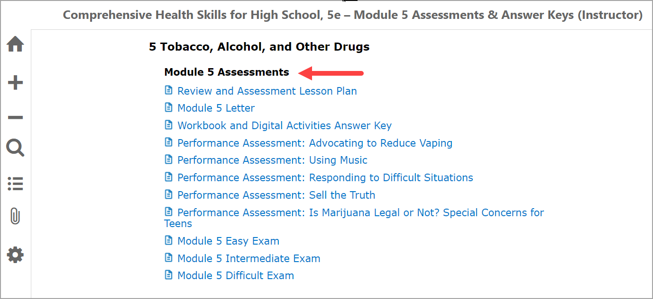Select the plus (add) icon in the sidebar
The height and width of the screenshot is (299, 653).
pyautogui.click(x=15, y=82)
